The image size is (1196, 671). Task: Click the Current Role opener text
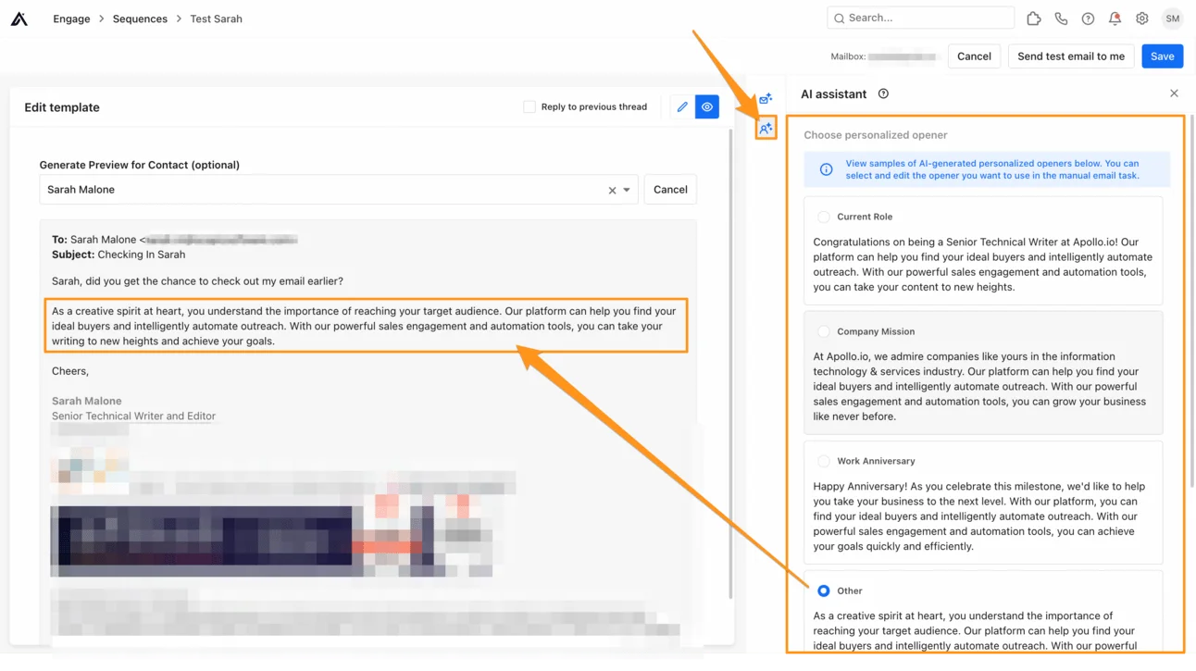(x=983, y=265)
